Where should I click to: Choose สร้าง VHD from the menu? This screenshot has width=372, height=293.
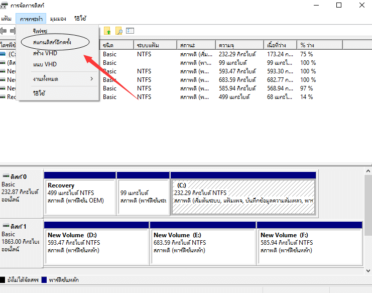point(46,53)
